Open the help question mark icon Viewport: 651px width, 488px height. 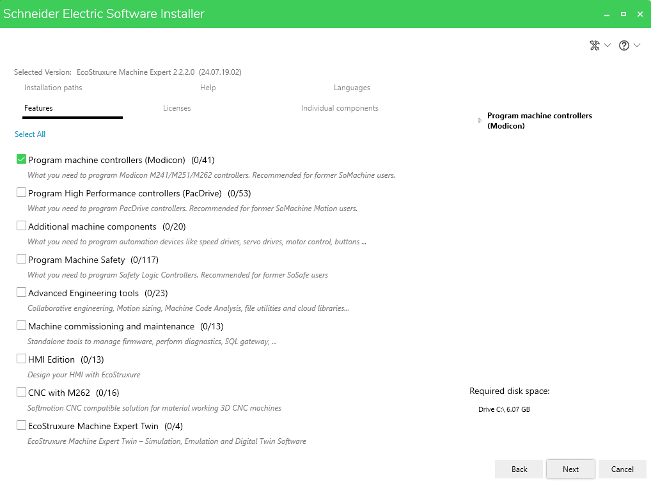click(624, 45)
